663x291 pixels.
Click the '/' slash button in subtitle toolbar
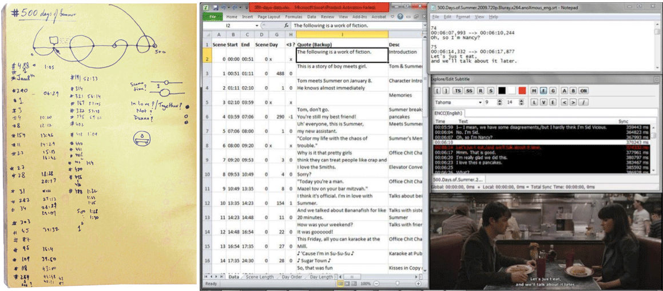pos(583,103)
